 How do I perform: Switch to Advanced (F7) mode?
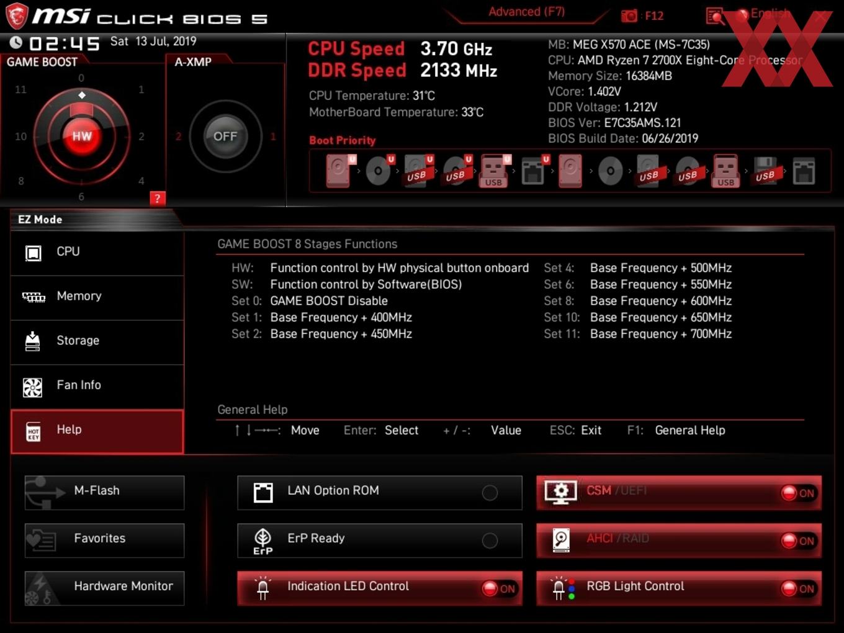(x=526, y=12)
